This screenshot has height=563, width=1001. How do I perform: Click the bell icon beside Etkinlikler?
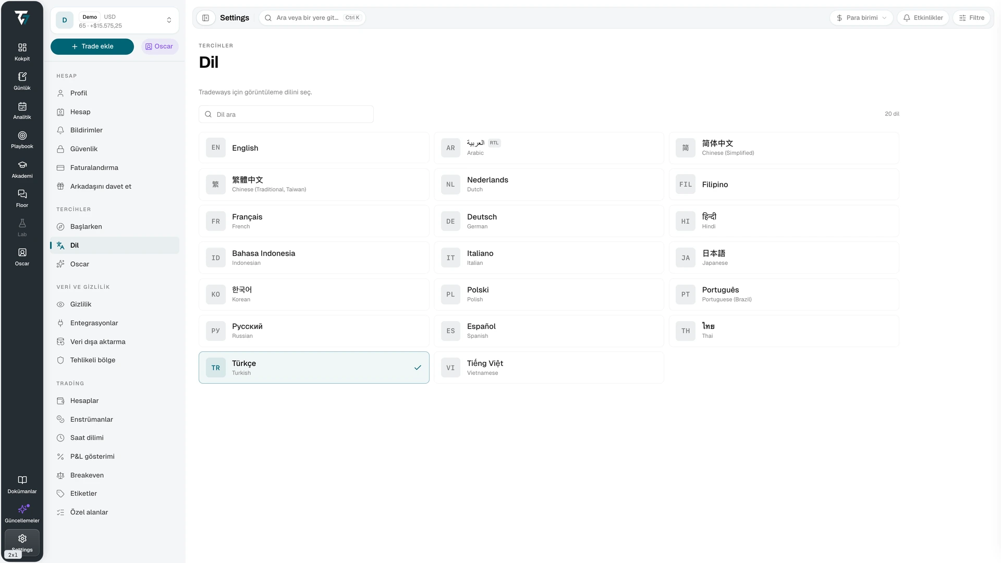coord(907,18)
